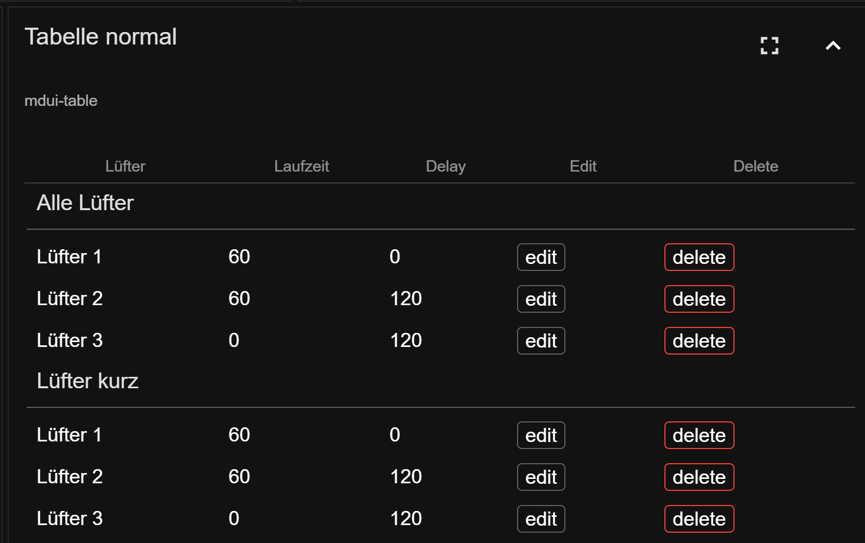Select the Alle Lüfter group row
The width and height of the screenshot is (865, 543).
pyautogui.click(x=440, y=206)
